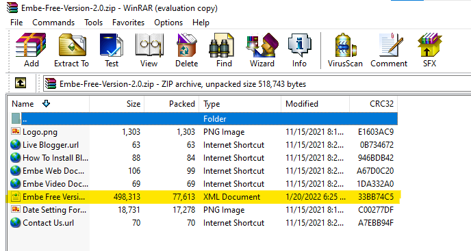
Task: Click size value 498,313
Action: 127,197
